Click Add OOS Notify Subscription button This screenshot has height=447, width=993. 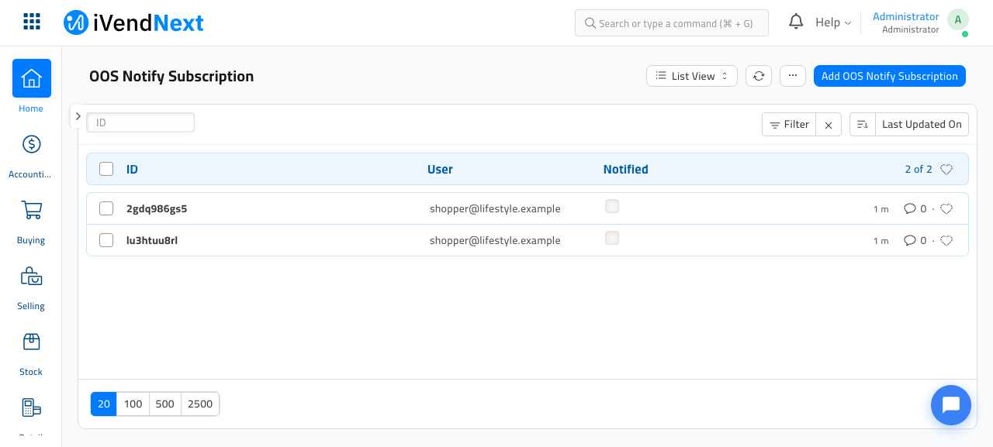click(x=890, y=76)
